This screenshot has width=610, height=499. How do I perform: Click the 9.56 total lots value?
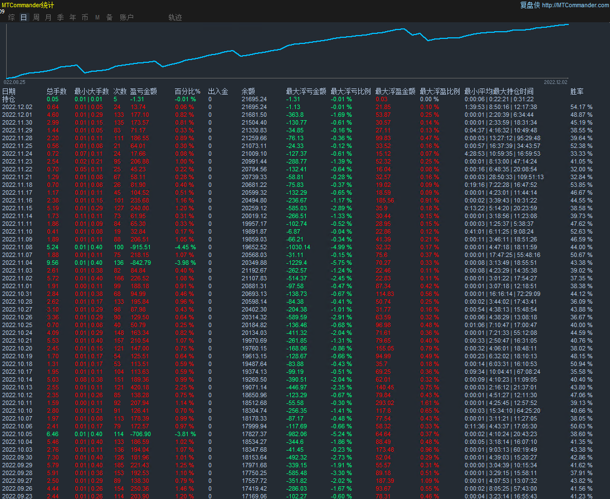(52, 263)
